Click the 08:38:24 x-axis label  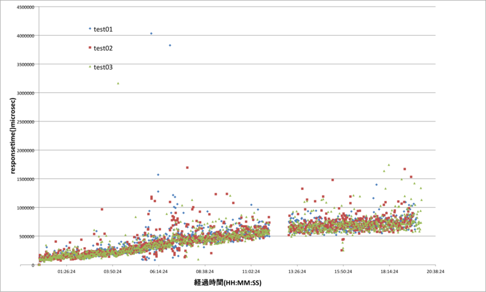click(x=205, y=271)
